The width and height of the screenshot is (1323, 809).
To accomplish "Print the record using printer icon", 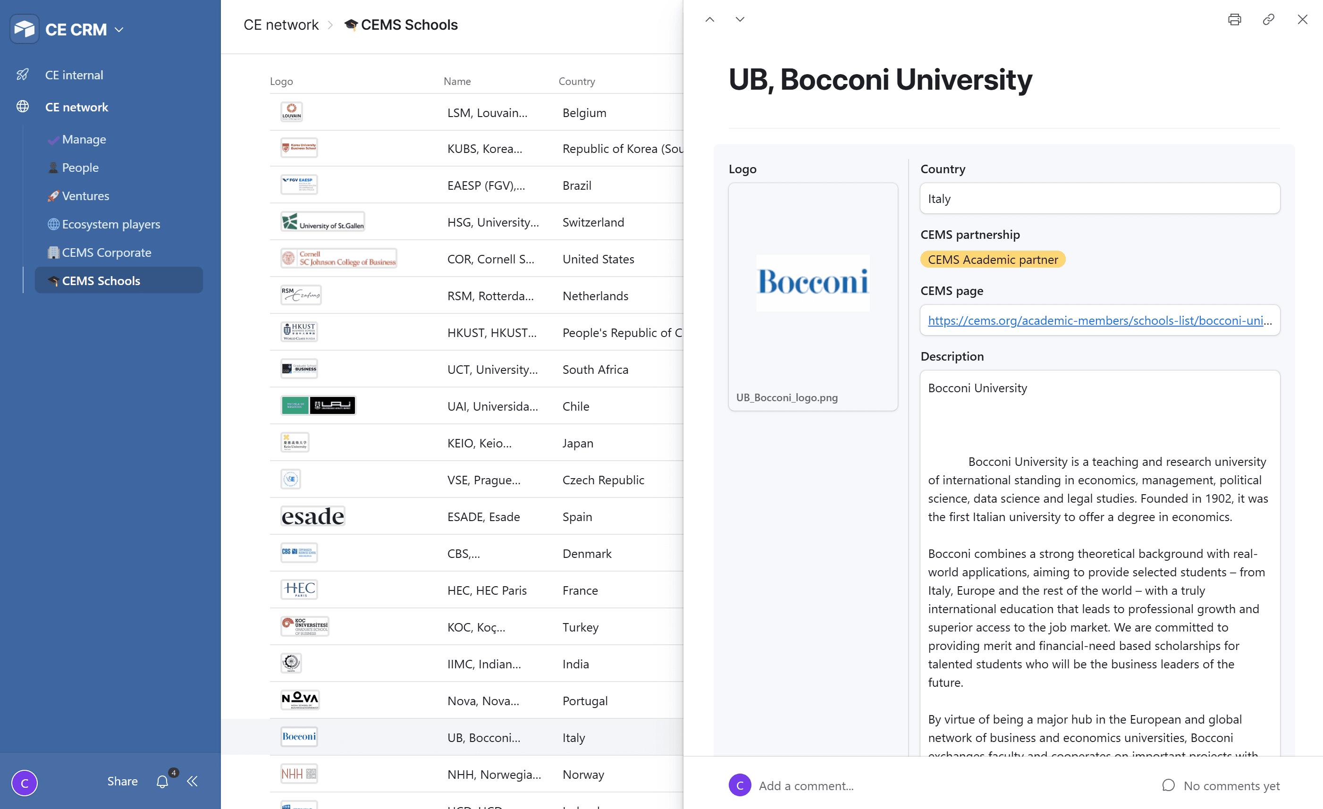I will coord(1234,19).
